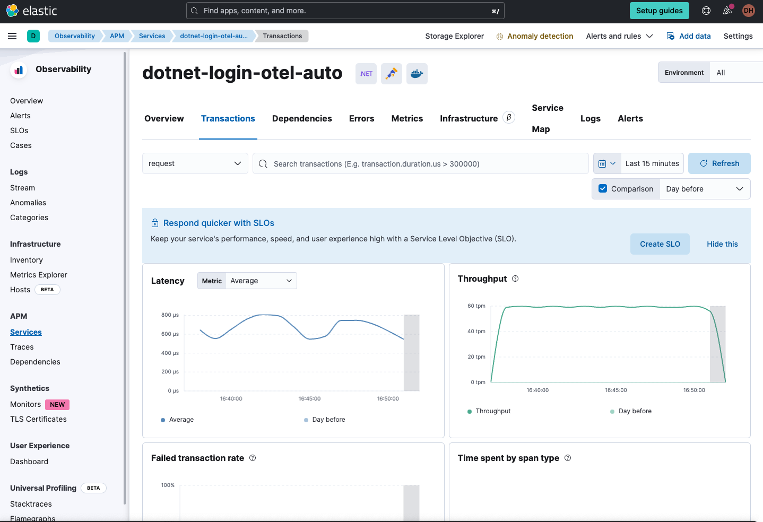The image size is (763, 522).
Task: Open the help lifebuoy icon in header
Action: [706, 11]
